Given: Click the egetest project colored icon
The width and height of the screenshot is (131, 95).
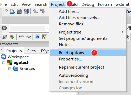Looking at the screenshot, I should [x=10, y=63].
